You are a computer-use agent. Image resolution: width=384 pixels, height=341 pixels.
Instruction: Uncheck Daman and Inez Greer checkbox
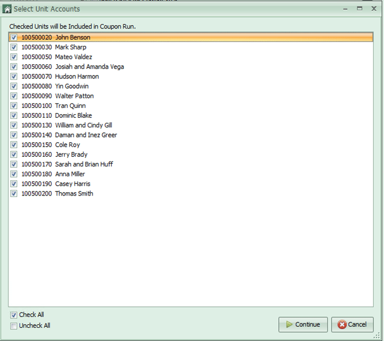pyautogui.click(x=14, y=135)
